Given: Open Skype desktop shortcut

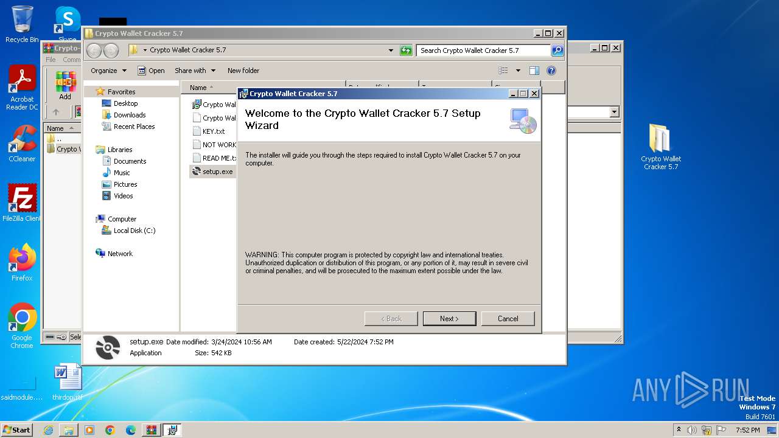Looking at the screenshot, I should pos(68,24).
